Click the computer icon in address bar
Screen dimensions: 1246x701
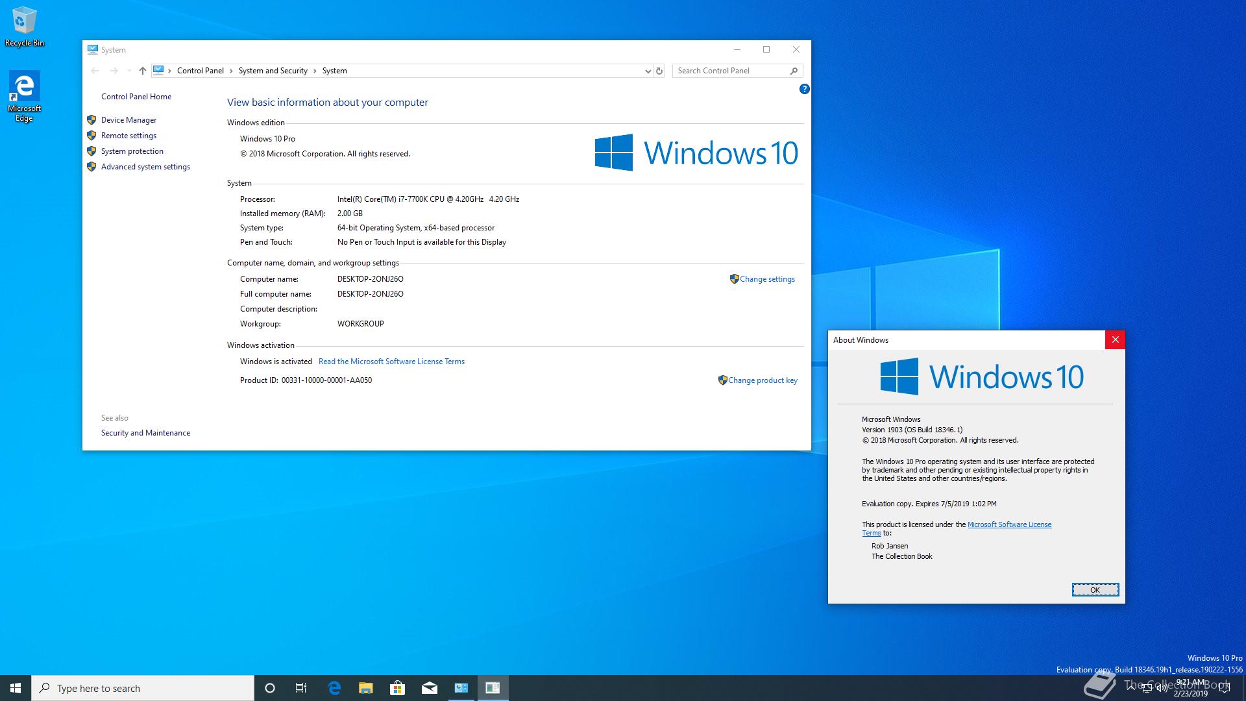[158, 70]
